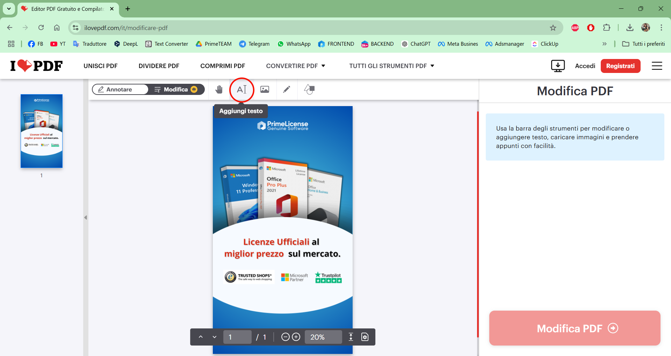This screenshot has height=356, width=671.
Task: Click the Accedi login link
Action: click(585, 66)
